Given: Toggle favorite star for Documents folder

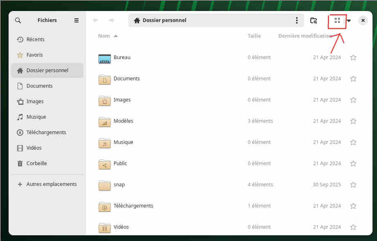Looking at the screenshot, I should (x=353, y=79).
